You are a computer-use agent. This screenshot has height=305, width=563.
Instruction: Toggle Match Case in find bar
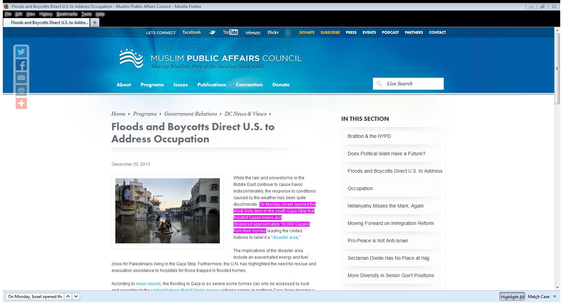538,297
